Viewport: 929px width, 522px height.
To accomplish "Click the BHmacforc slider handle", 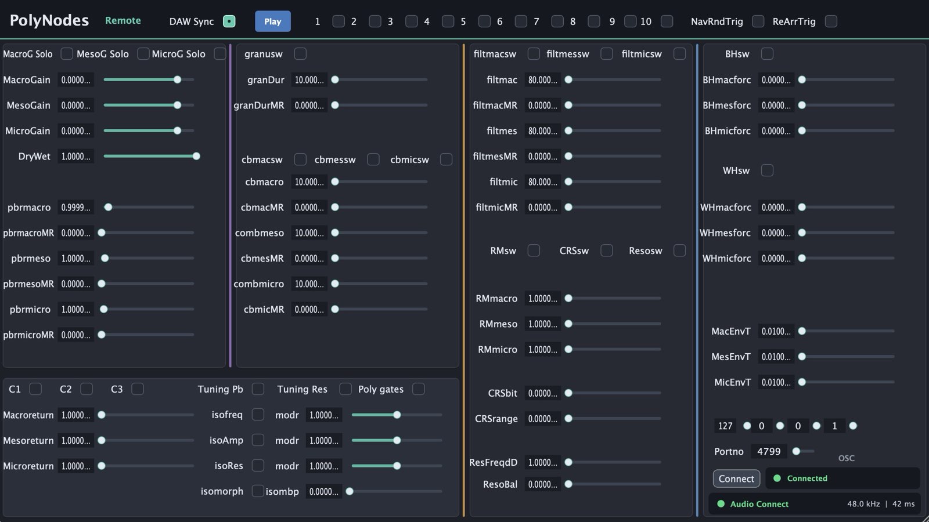I will tap(802, 79).
